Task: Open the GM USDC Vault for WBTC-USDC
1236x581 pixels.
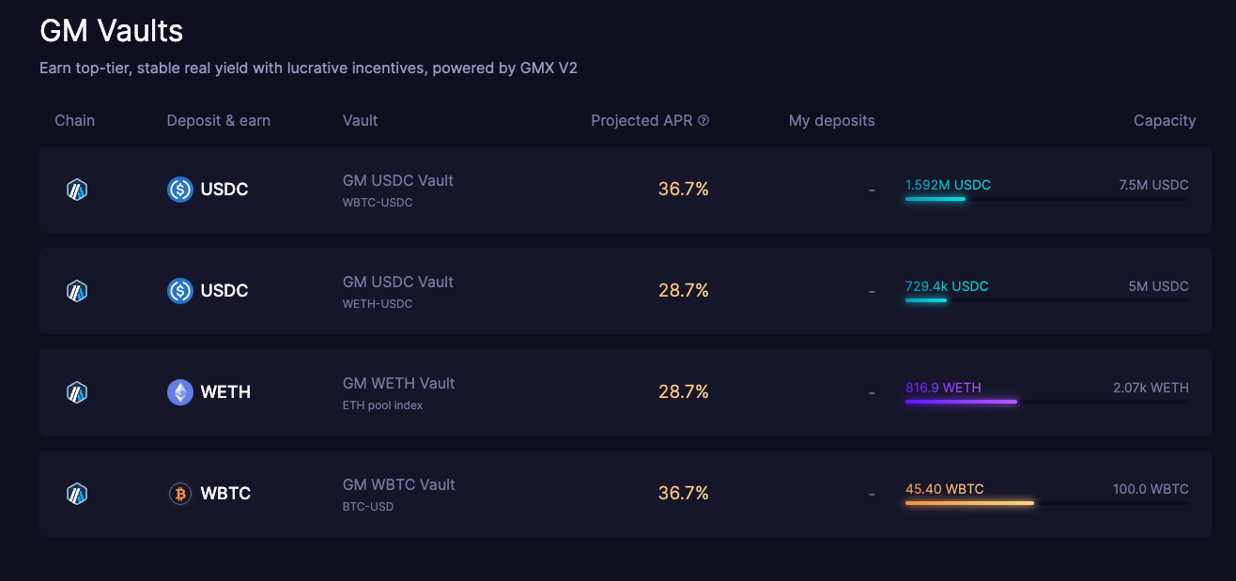Action: coord(398,180)
